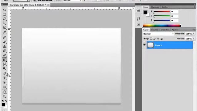Click the G green channel slider

point(162,16)
